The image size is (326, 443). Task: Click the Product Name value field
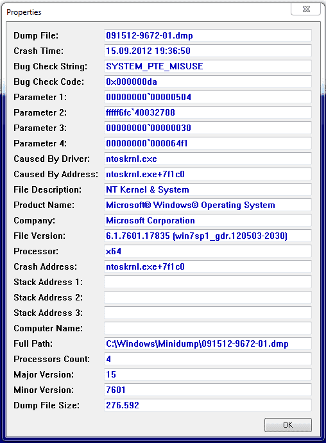208,205
